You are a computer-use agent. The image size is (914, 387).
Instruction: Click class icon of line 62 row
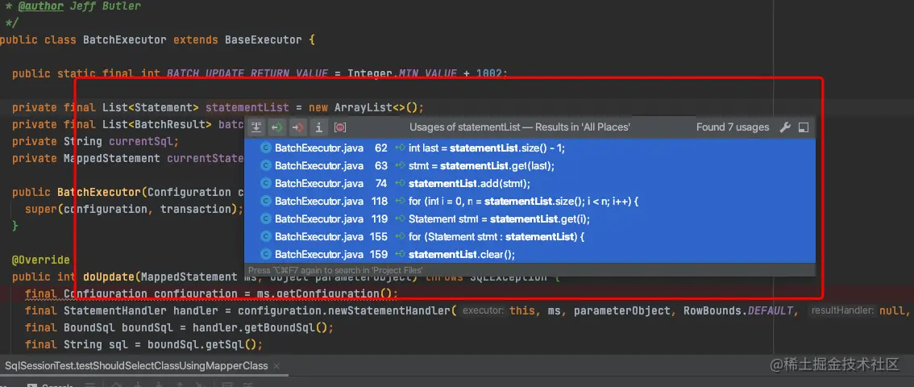[266, 148]
